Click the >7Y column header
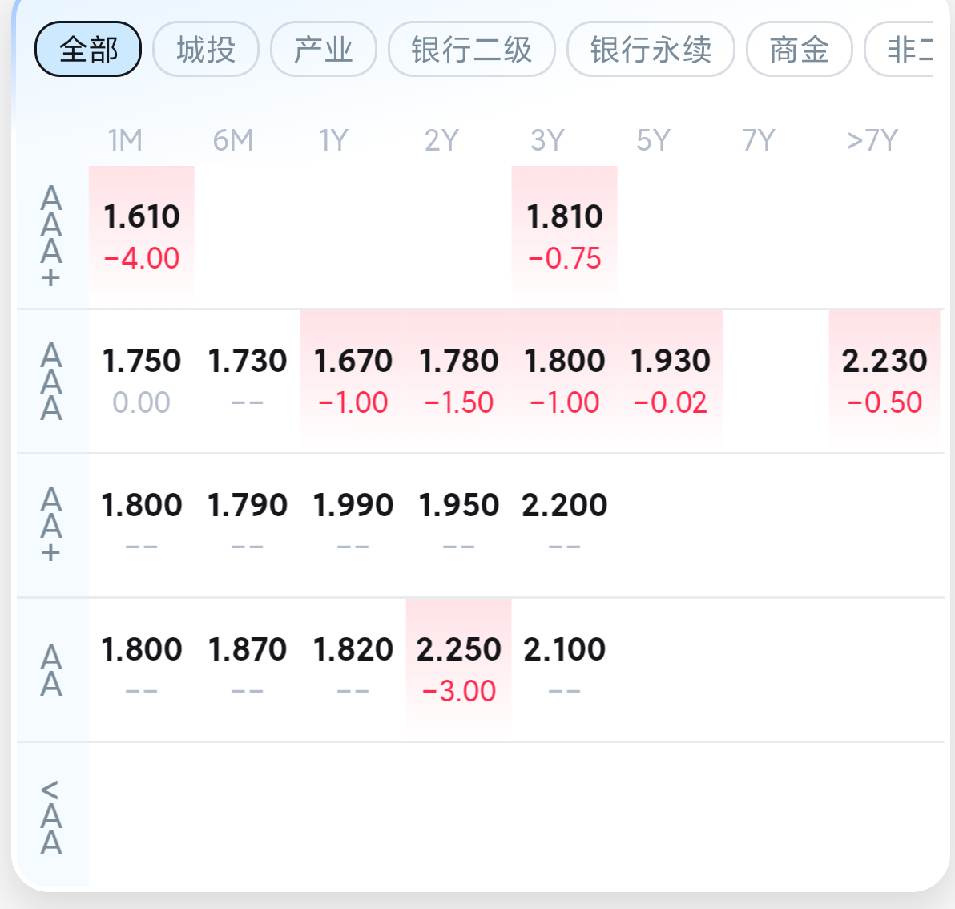Screen dimensions: 955x909 872,141
